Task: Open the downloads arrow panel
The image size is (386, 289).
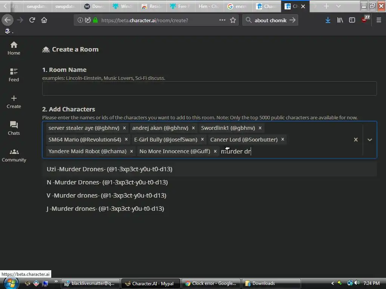Action: pyautogui.click(x=328, y=20)
